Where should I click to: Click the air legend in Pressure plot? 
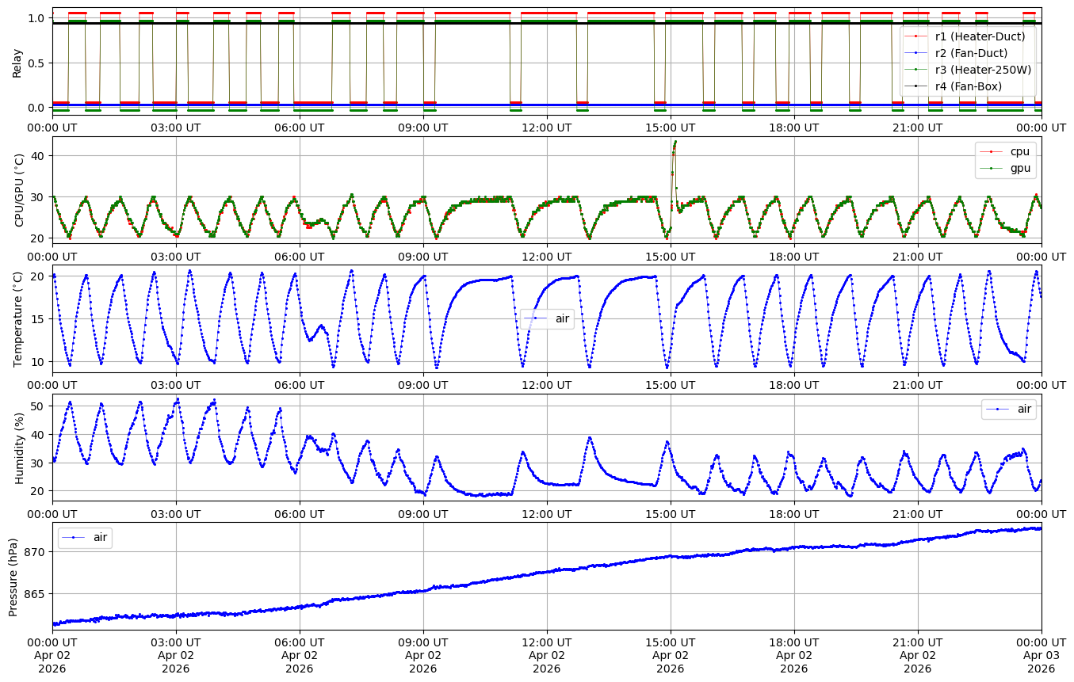tap(100, 537)
